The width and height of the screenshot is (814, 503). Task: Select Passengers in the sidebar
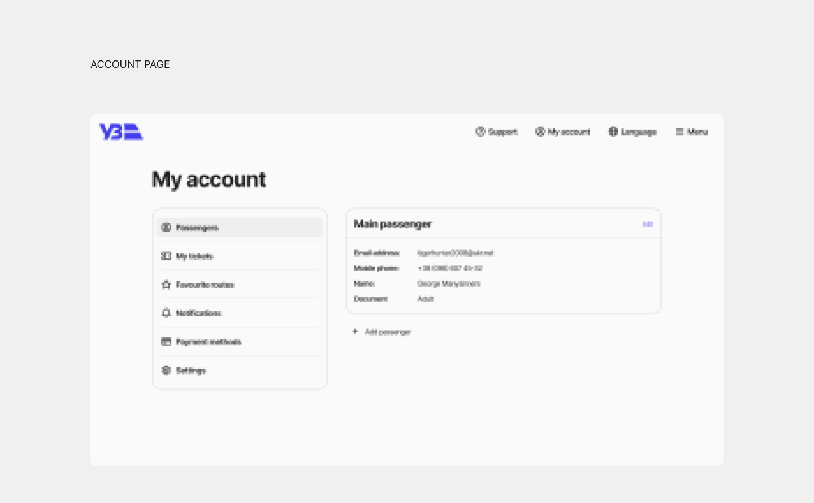click(197, 227)
